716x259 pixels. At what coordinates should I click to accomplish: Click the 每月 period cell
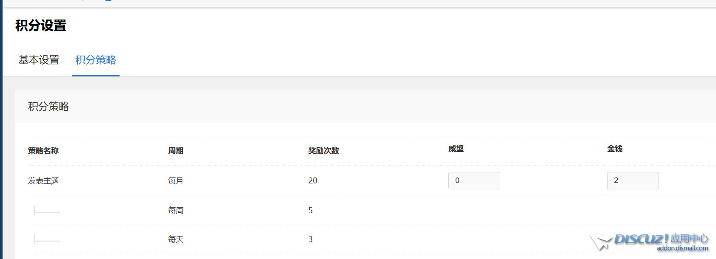click(176, 181)
